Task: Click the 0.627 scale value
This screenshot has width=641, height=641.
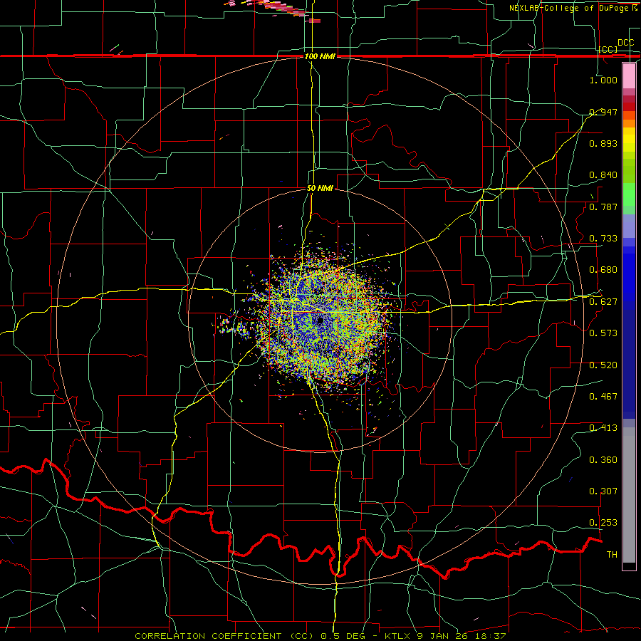Action: coord(603,301)
